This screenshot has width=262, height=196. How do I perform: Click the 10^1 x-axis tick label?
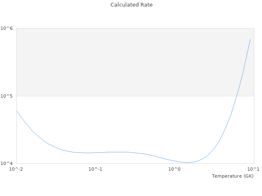pos(253,169)
